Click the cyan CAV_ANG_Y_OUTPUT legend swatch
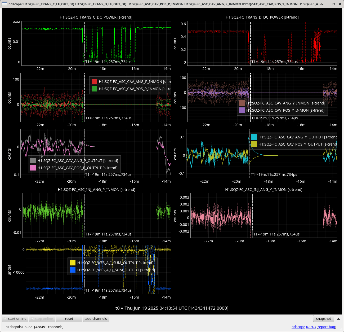This screenshot has height=332, width=344. point(254,137)
